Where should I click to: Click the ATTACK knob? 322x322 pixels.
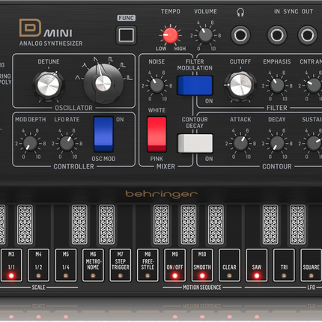click(240, 143)
